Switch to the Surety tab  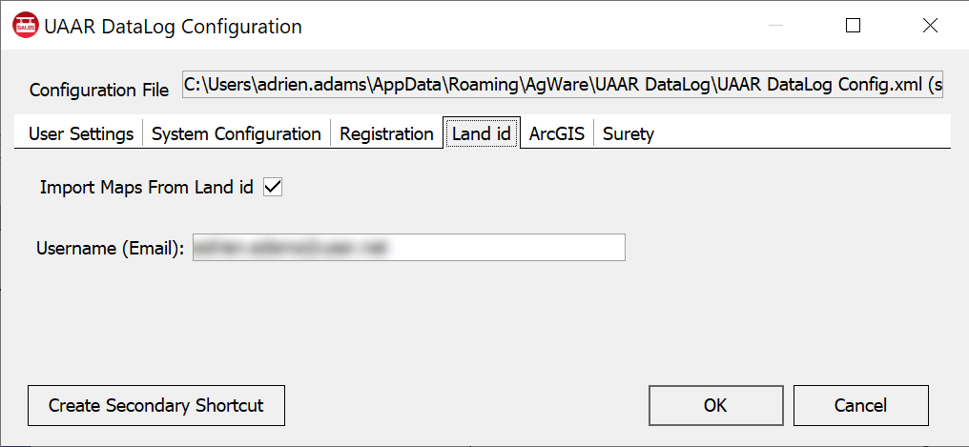[629, 133]
